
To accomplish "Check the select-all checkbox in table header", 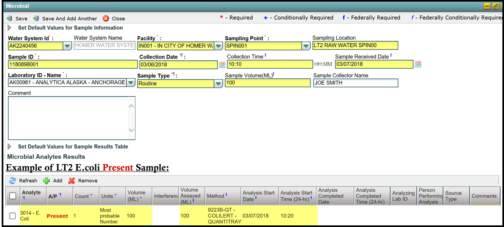I will point(13,196).
